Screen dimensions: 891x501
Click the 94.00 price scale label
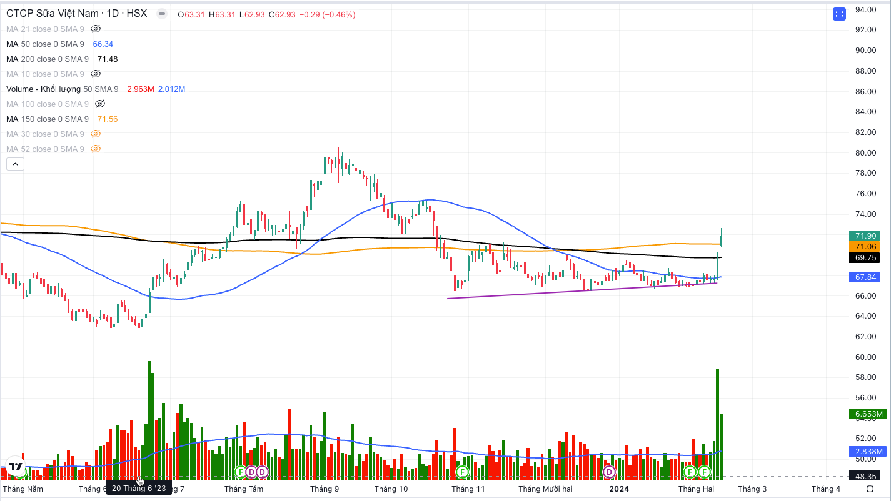(x=865, y=9)
